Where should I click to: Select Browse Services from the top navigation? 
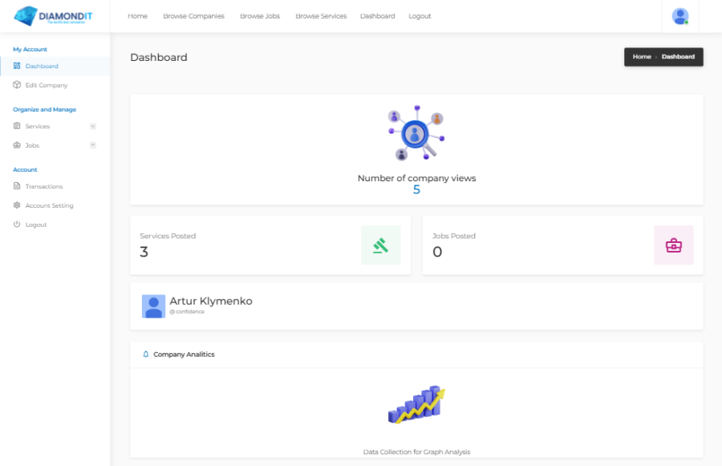321,15
